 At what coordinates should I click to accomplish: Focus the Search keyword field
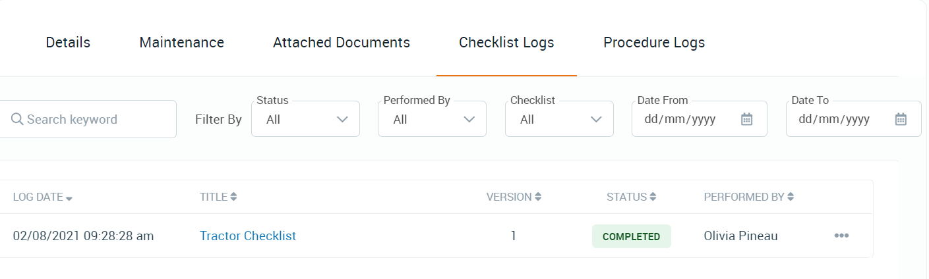click(88, 119)
